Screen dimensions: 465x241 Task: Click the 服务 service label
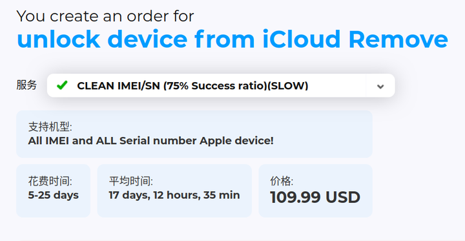coord(26,85)
